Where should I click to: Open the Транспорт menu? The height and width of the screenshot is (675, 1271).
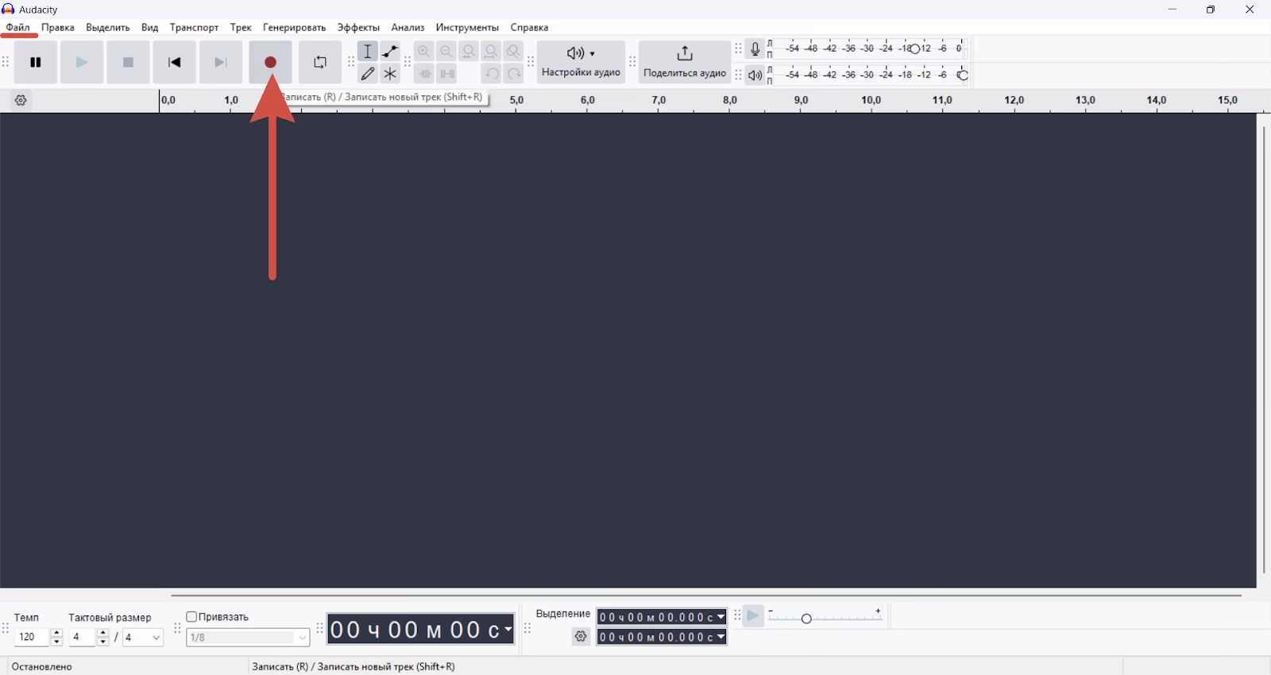point(195,28)
